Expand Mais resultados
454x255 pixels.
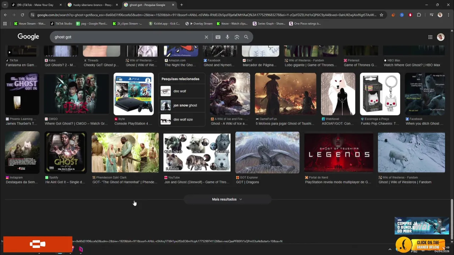[227, 199]
